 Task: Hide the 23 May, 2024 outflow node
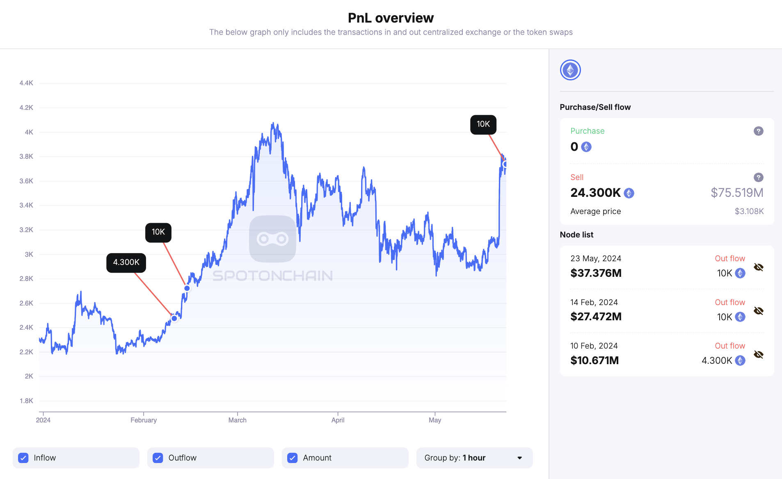[759, 267]
